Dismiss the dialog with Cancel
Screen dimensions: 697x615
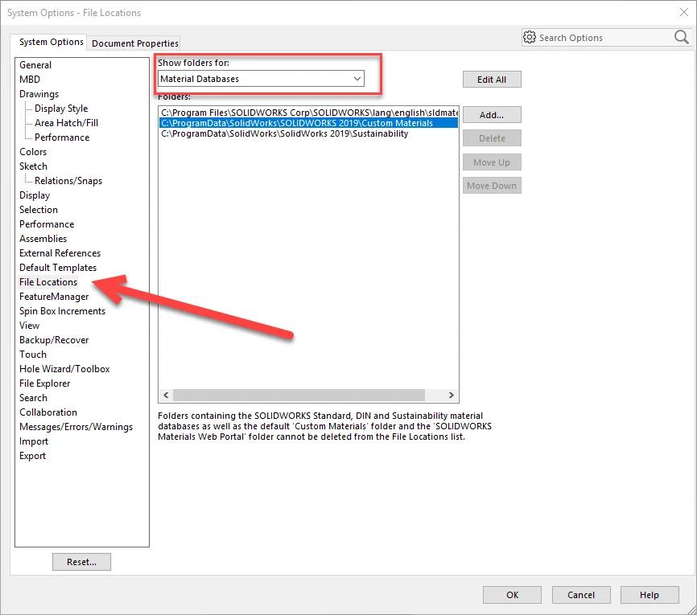580,595
